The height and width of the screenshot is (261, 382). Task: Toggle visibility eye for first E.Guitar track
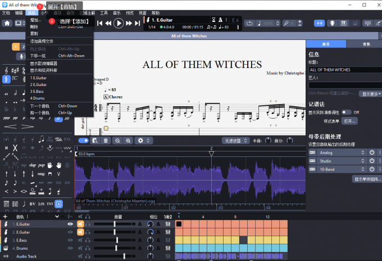[71, 224]
